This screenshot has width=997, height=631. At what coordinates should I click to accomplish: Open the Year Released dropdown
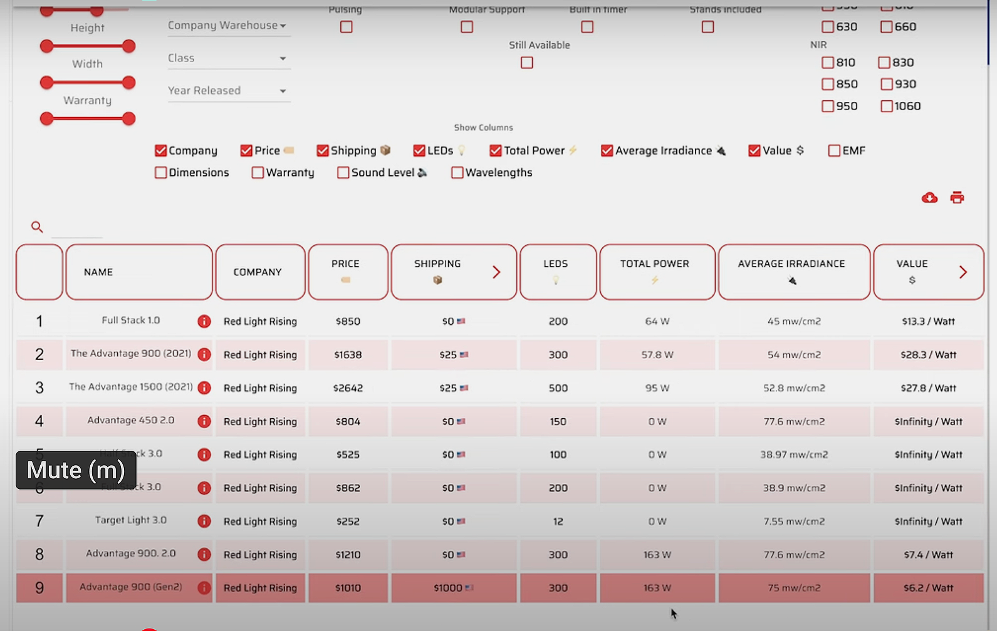229,91
